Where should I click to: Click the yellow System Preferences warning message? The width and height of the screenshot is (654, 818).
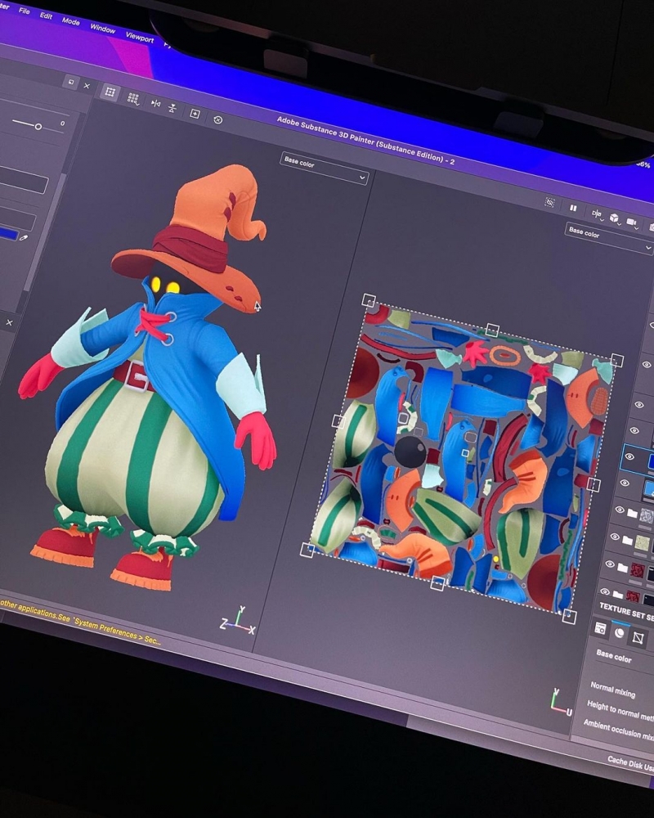[x=80, y=621]
